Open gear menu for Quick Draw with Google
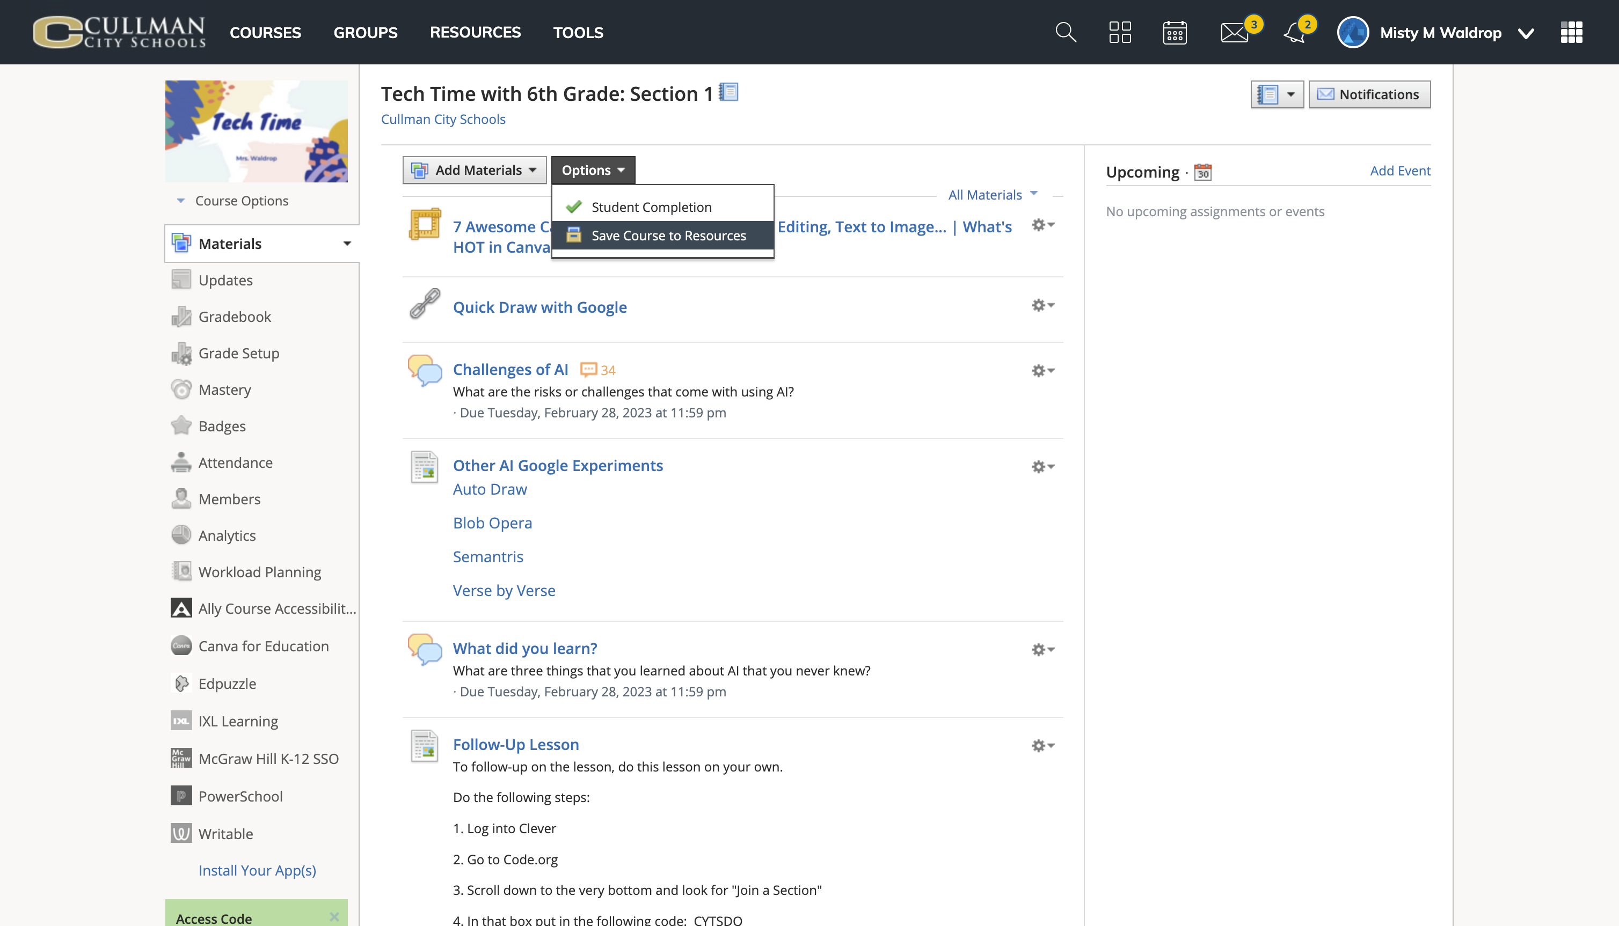 coord(1042,306)
